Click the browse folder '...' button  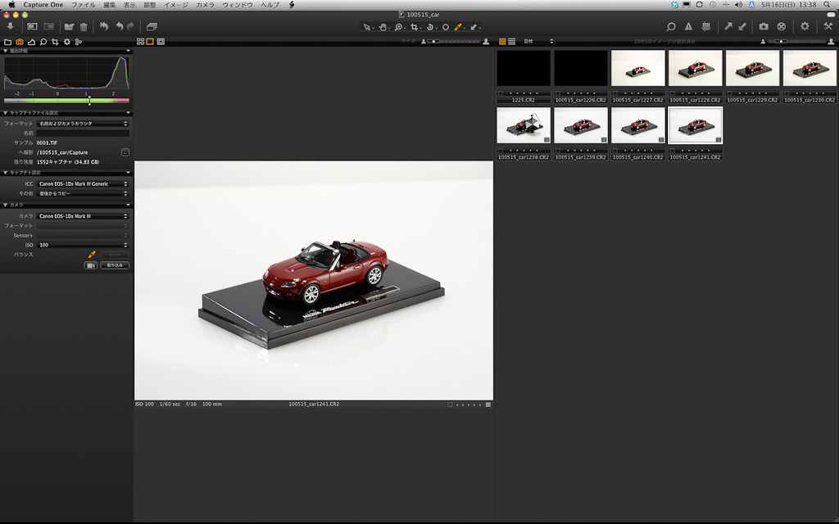(x=125, y=152)
